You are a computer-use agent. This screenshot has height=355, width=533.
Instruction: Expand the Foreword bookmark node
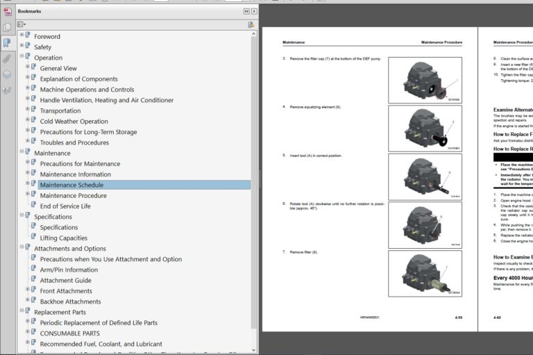(22, 35)
